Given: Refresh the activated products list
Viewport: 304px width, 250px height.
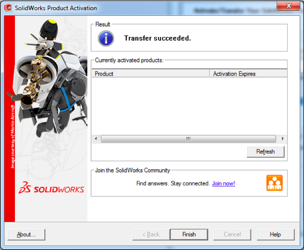Looking at the screenshot, I should [x=266, y=152].
